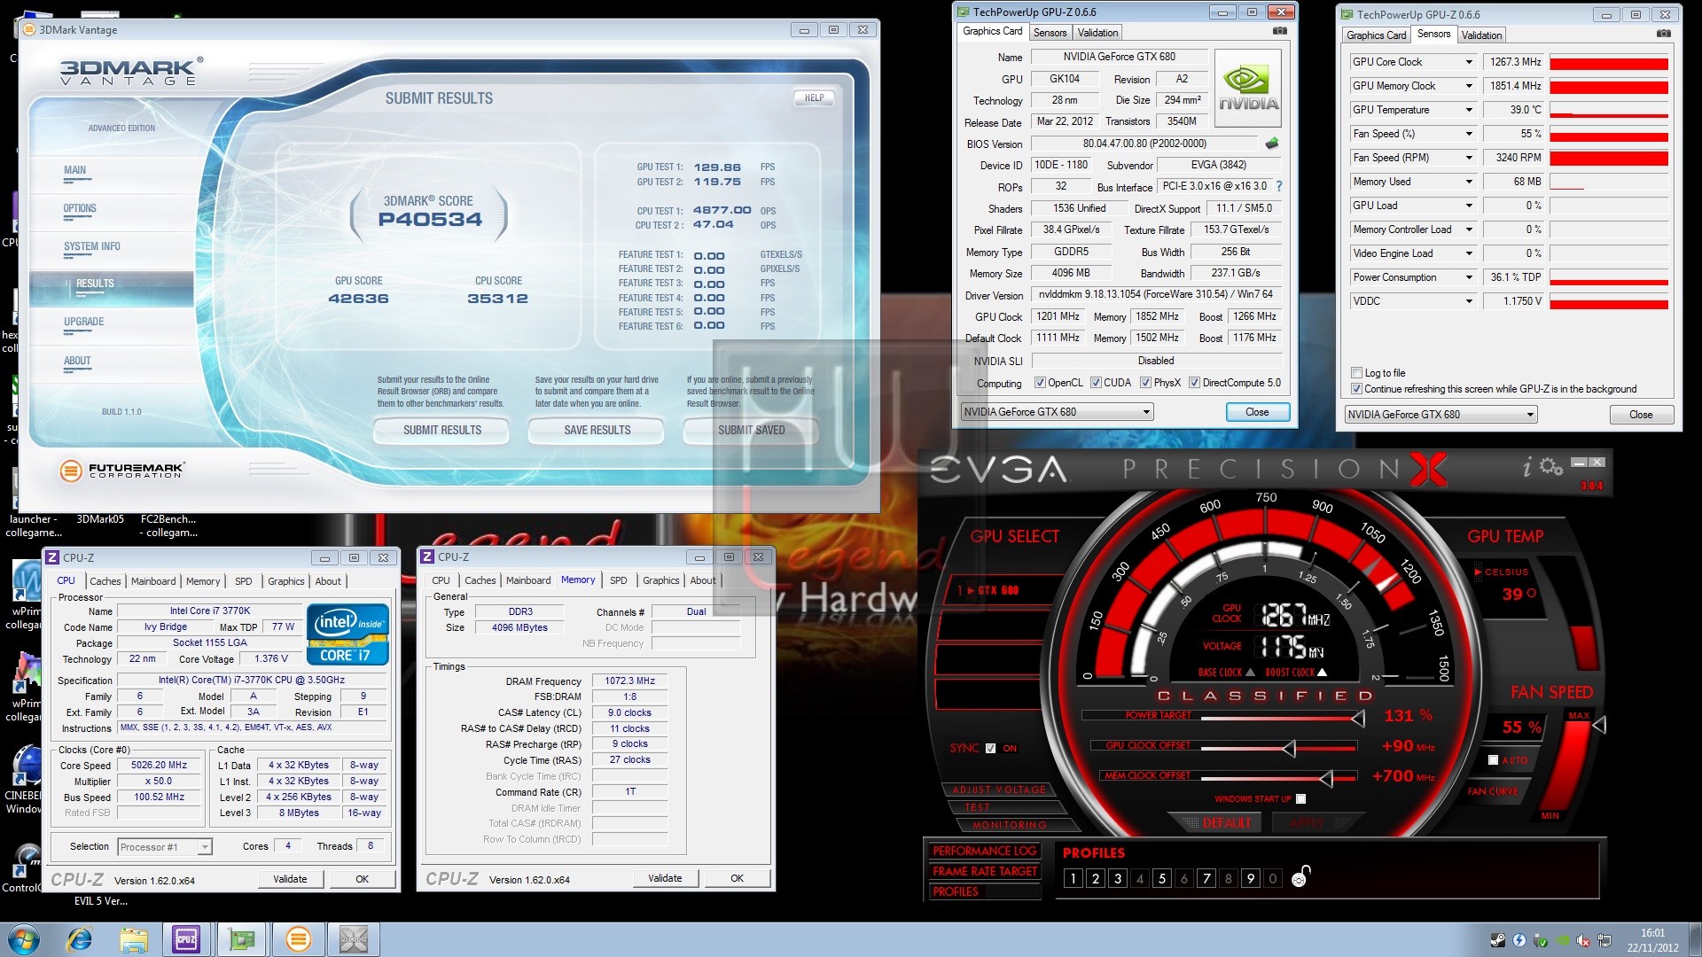Screen dimensions: 1702x957
Task: Click the BIOS save chip icon in GPU-Z
Action: coord(1272,144)
